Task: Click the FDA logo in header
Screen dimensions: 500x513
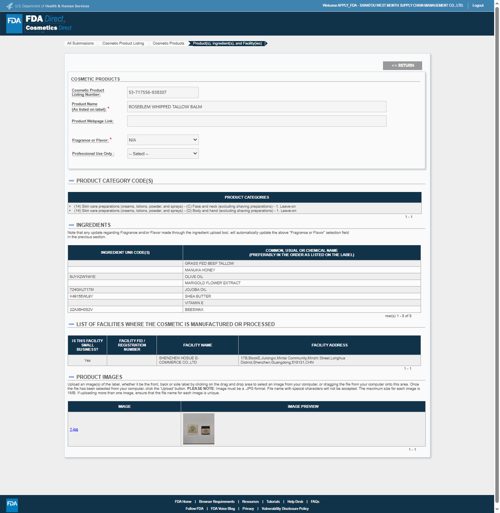Action: 14,23
